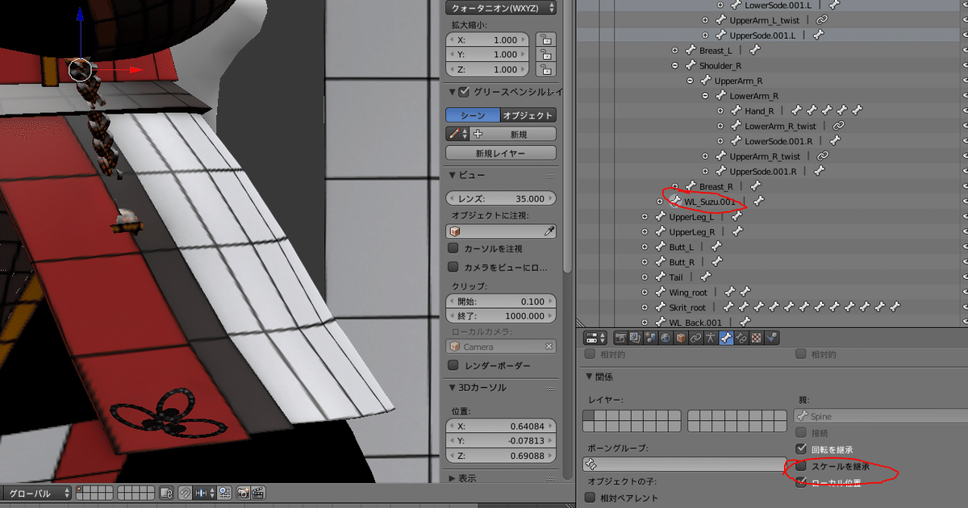Screen dimensions: 968x508
Task: Select Butt_R bone in outliner
Action: [682, 262]
